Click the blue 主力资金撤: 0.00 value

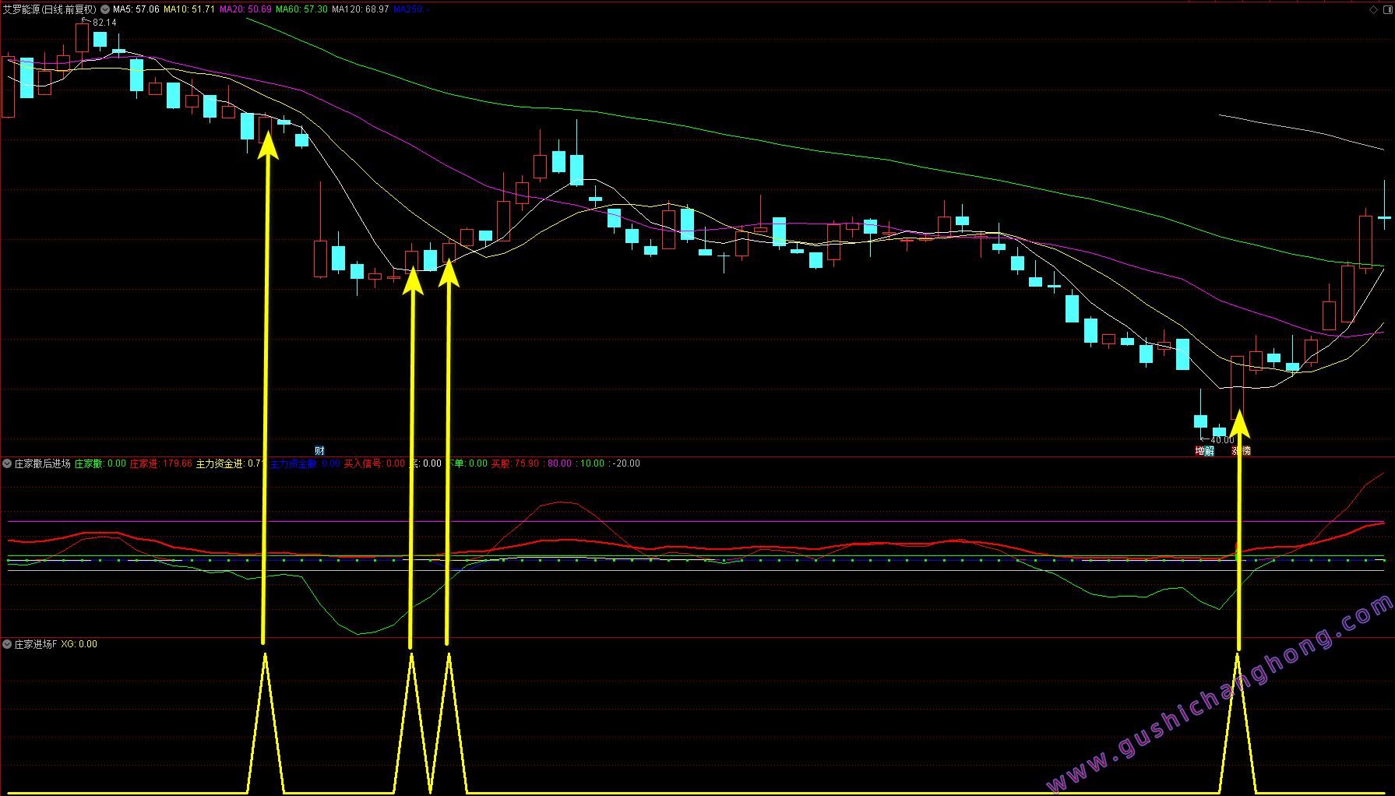click(305, 463)
